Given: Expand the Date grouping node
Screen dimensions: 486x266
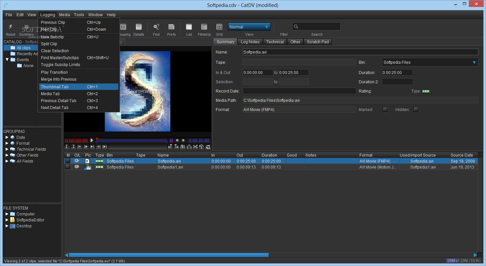Looking at the screenshot, I should click(7, 137).
